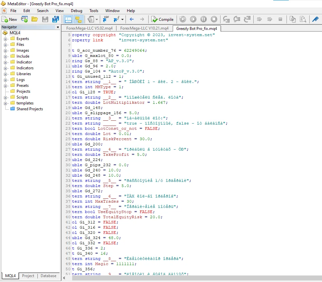Toggle the Toolbox panel icon
This screenshot has height=282, width=322.
click(78, 19)
